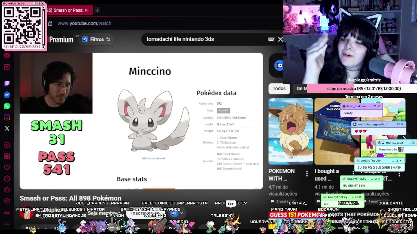Open the Eevee 'POKEMON WITH' video thumbnail
Screen dimensions: 417x234
click(291, 131)
